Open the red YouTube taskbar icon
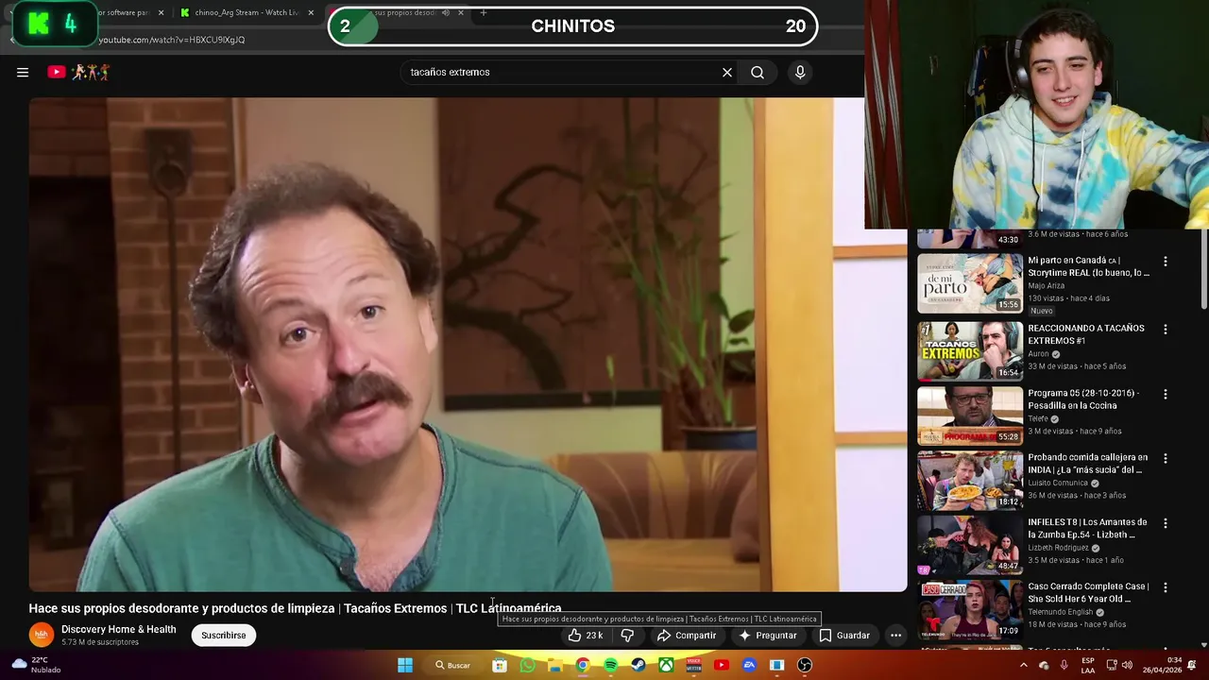 tap(722, 665)
